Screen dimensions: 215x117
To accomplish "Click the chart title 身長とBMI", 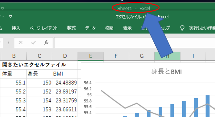I will [x=166, y=72].
